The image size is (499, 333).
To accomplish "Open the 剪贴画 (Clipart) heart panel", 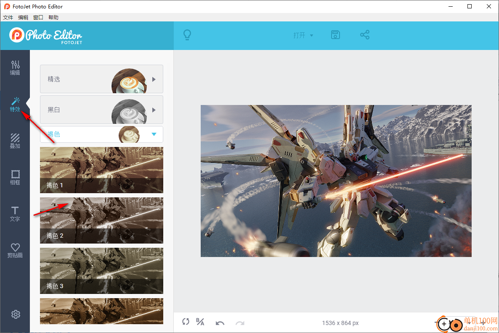I will pyautogui.click(x=15, y=250).
